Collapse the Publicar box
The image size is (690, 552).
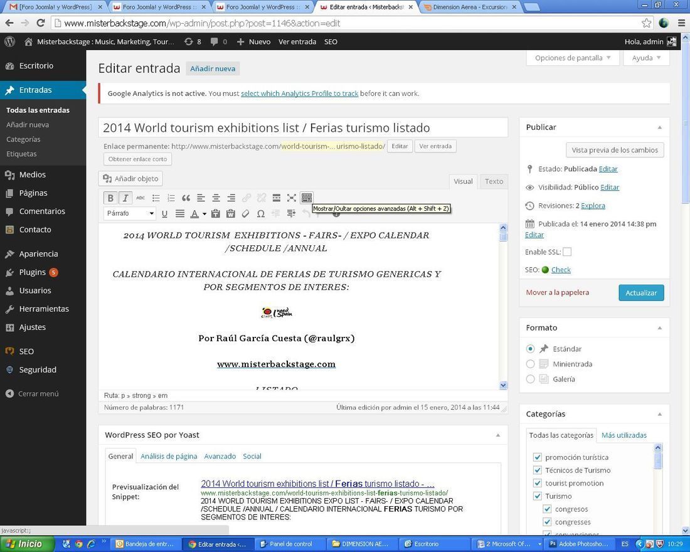(660, 127)
